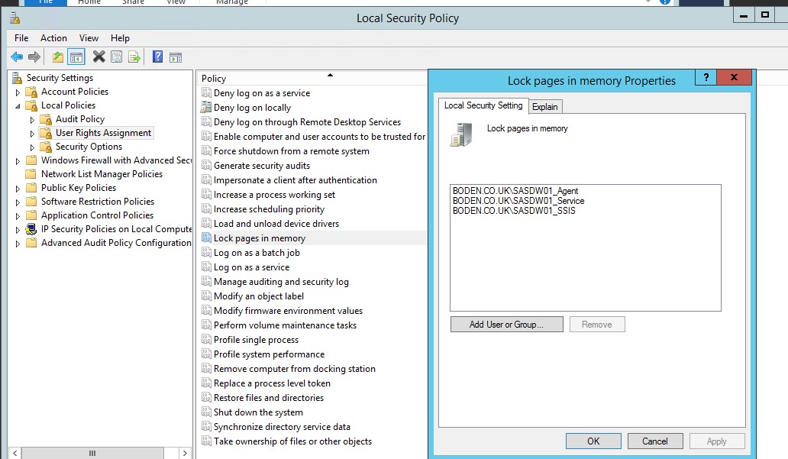Select the Local Security Setting tab
Image resolution: width=788 pixels, height=459 pixels.
(483, 105)
